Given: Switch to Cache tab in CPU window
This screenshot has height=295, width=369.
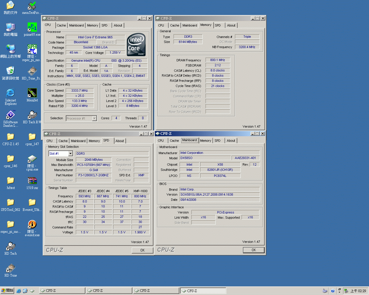Looking at the screenshot, I should click(61, 25).
